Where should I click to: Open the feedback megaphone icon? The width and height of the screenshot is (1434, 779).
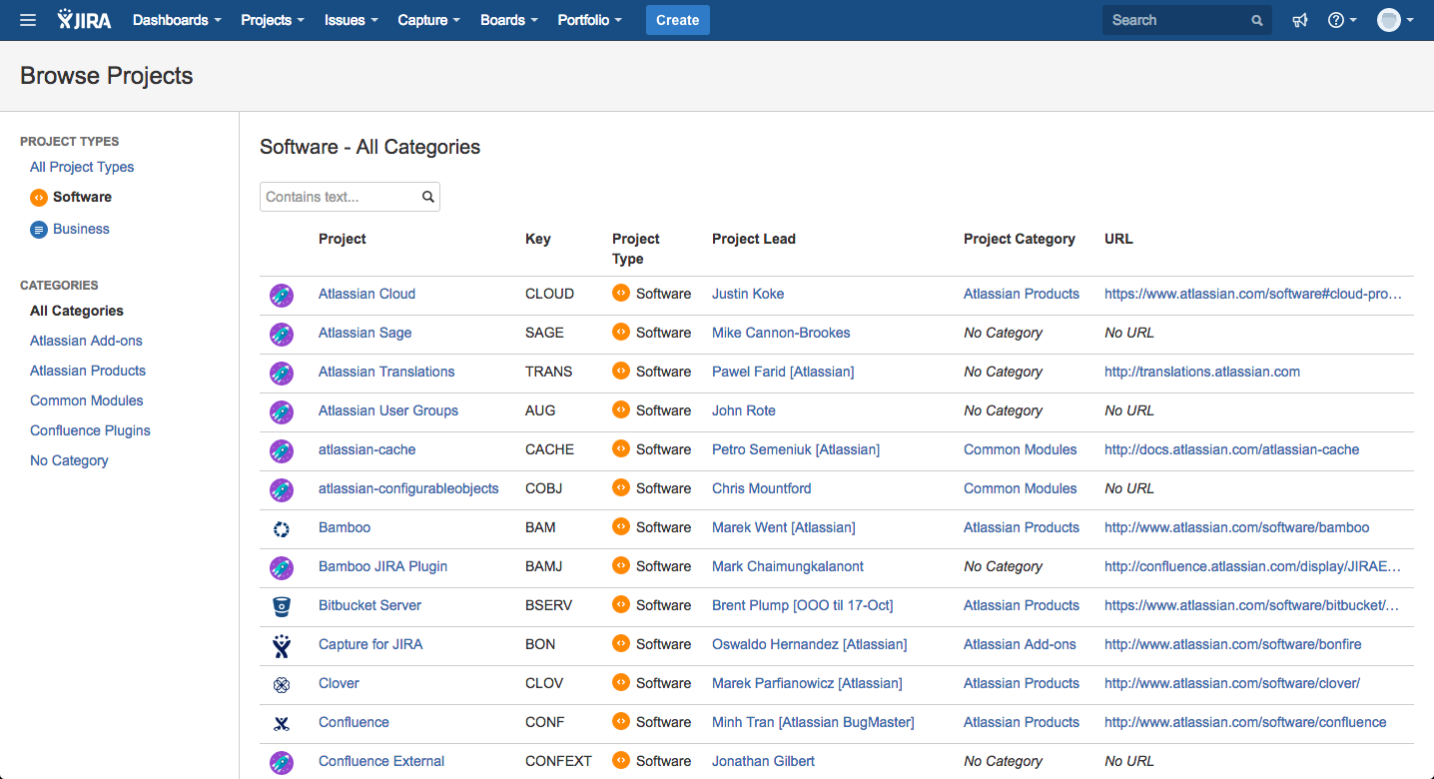1299,20
